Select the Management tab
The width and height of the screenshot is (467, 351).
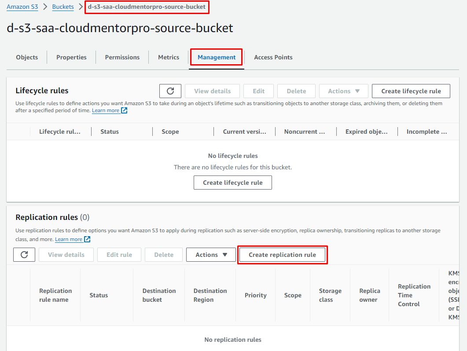(x=217, y=57)
